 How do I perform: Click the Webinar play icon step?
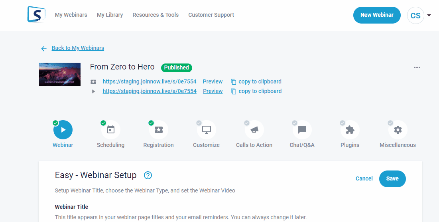coord(63,130)
